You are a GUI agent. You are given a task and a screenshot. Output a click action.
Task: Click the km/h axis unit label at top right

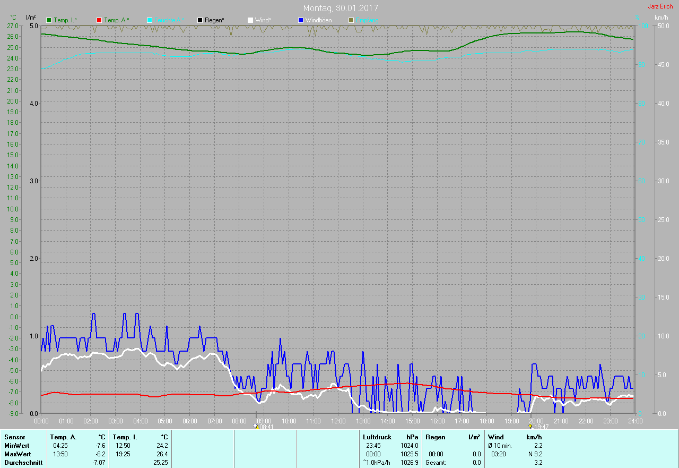click(x=661, y=18)
